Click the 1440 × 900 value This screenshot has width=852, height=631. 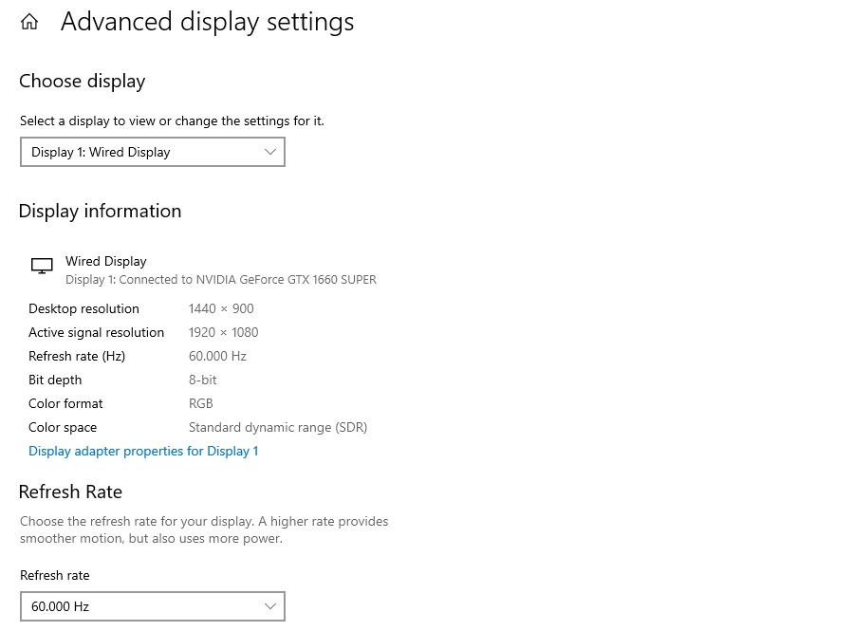click(x=221, y=308)
